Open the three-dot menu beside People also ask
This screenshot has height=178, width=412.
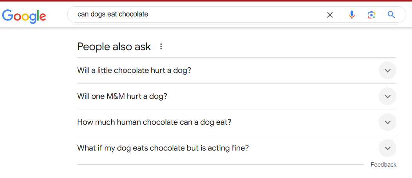point(161,47)
